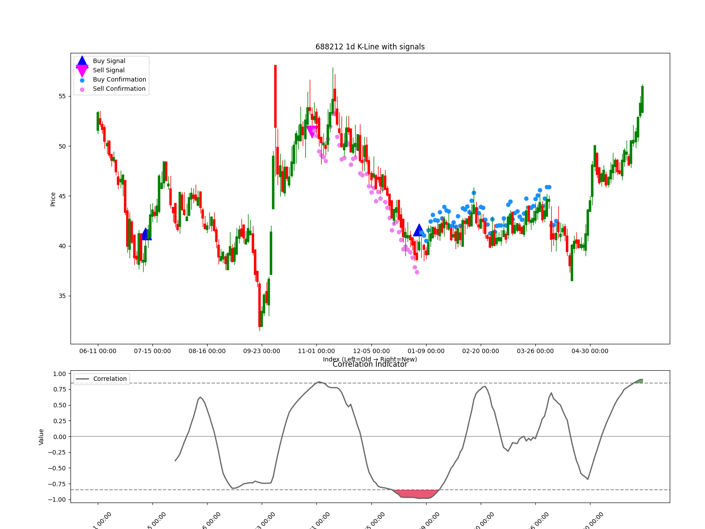Image resolution: width=705 pixels, height=529 pixels.
Task: Click the violet Sell Confirmation dot in legend
Action: coord(82,89)
